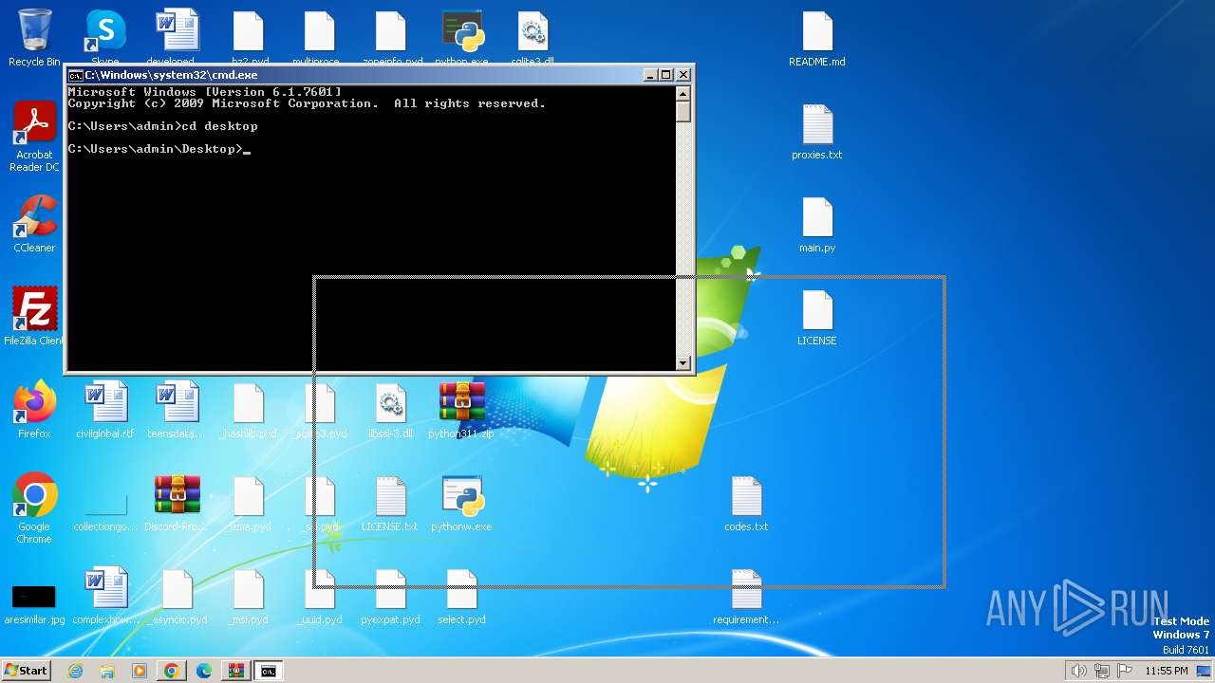
Task: Select the _hashlib.pyd file
Action: (x=248, y=410)
